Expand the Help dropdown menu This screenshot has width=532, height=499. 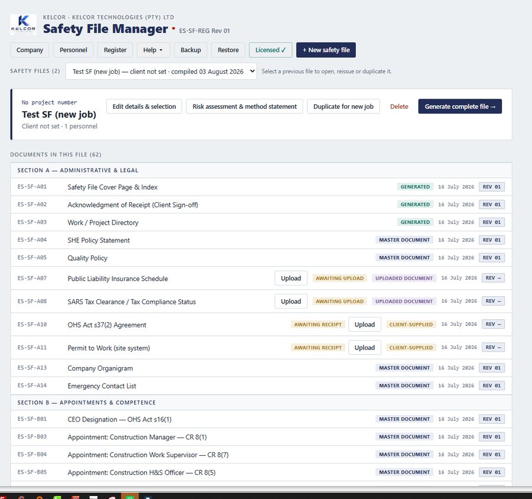(x=153, y=50)
